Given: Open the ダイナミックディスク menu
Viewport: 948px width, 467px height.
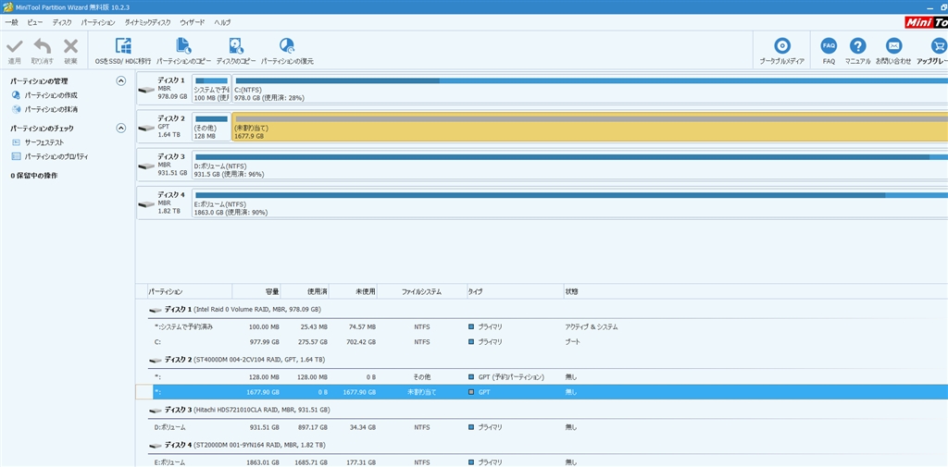Looking at the screenshot, I should pos(147,21).
